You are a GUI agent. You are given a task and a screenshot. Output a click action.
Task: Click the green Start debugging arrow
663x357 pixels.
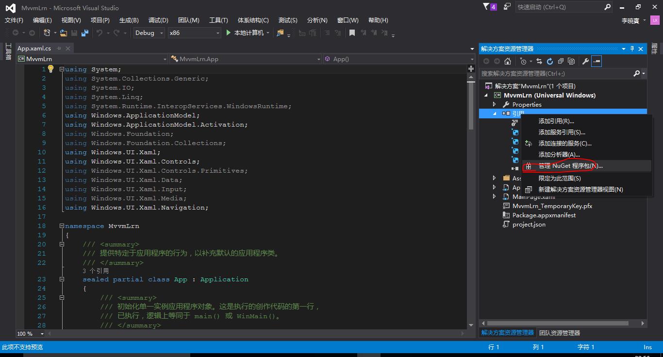tap(229, 32)
